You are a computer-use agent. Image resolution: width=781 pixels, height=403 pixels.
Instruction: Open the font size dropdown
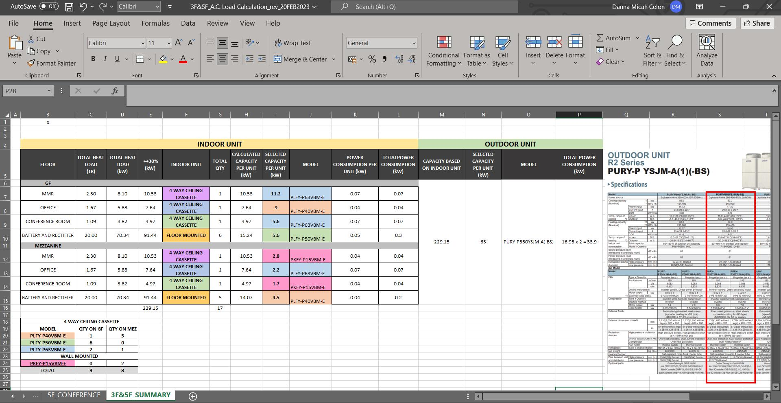click(169, 43)
